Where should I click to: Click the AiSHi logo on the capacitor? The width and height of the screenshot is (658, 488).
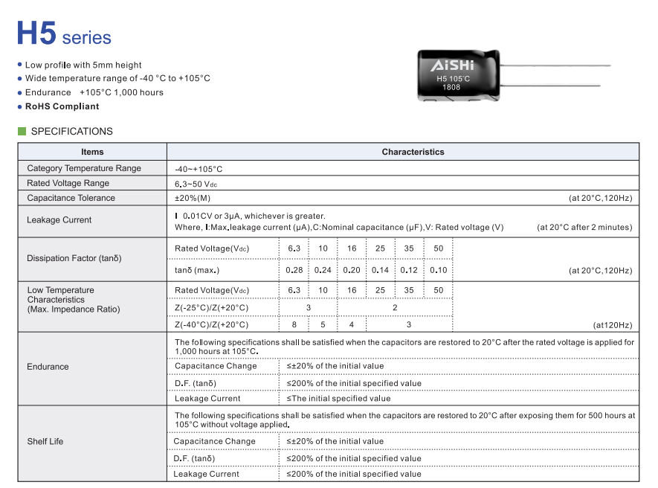(452, 65)
